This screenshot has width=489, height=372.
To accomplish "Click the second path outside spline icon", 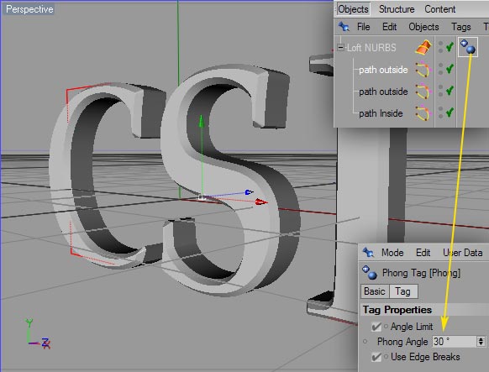I will pyautogui.click(x=423, y=92).
